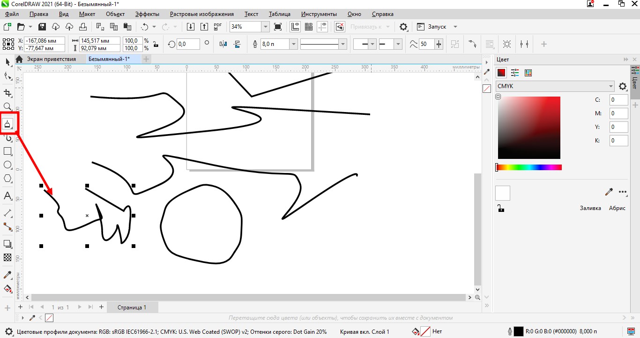640x338 pixels.
Task: Open the Файл menu
Action: [x=12, y=14]
